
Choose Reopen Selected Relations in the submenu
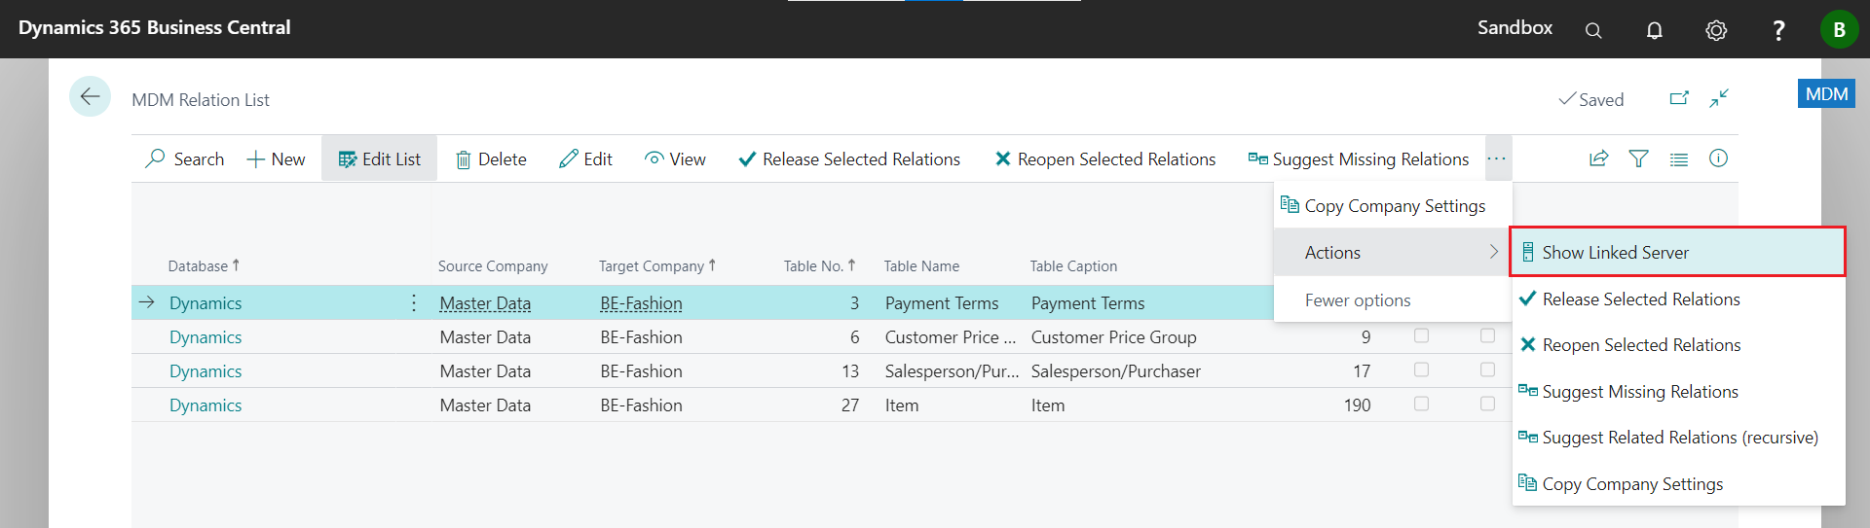1677,345
